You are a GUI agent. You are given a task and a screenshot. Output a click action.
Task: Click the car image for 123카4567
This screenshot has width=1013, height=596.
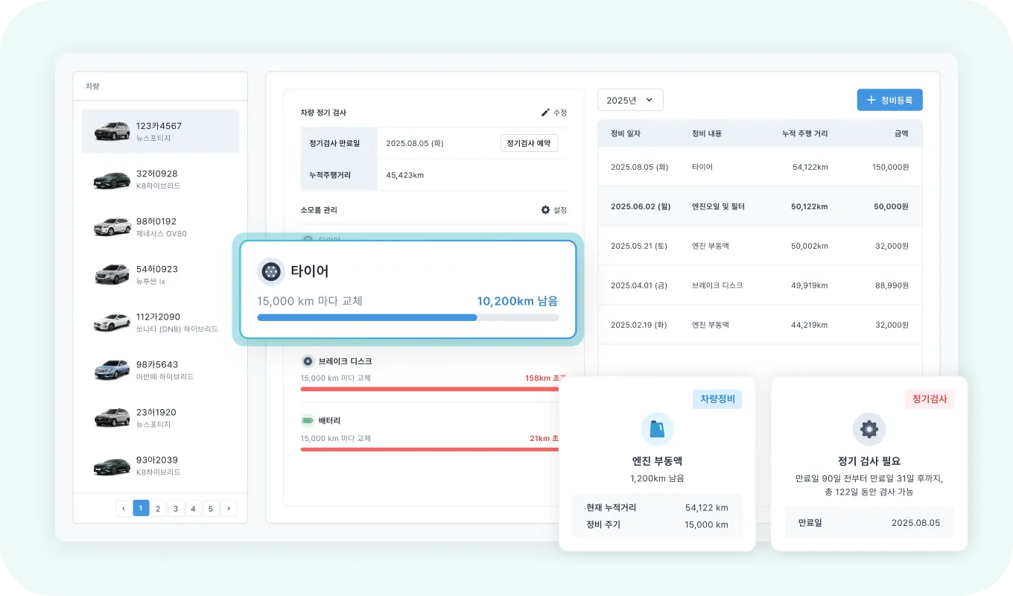click(112, 131)
